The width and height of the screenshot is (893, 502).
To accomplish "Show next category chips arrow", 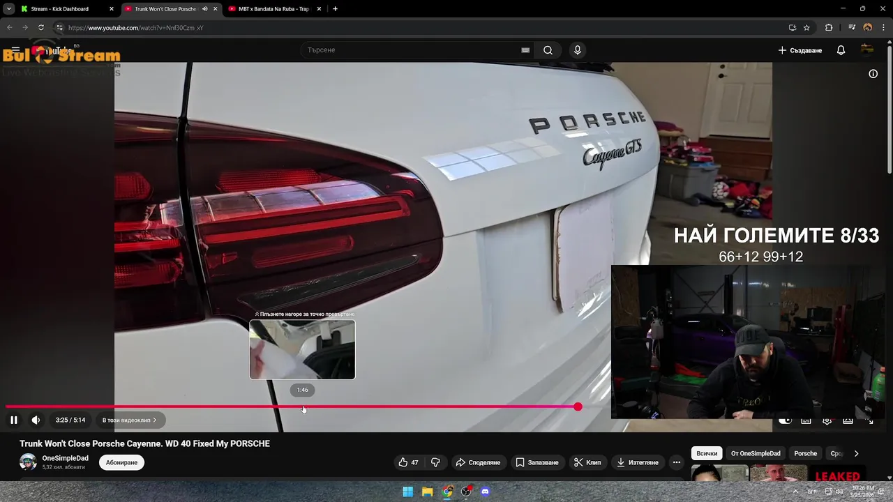I will (x=856, y=453).
